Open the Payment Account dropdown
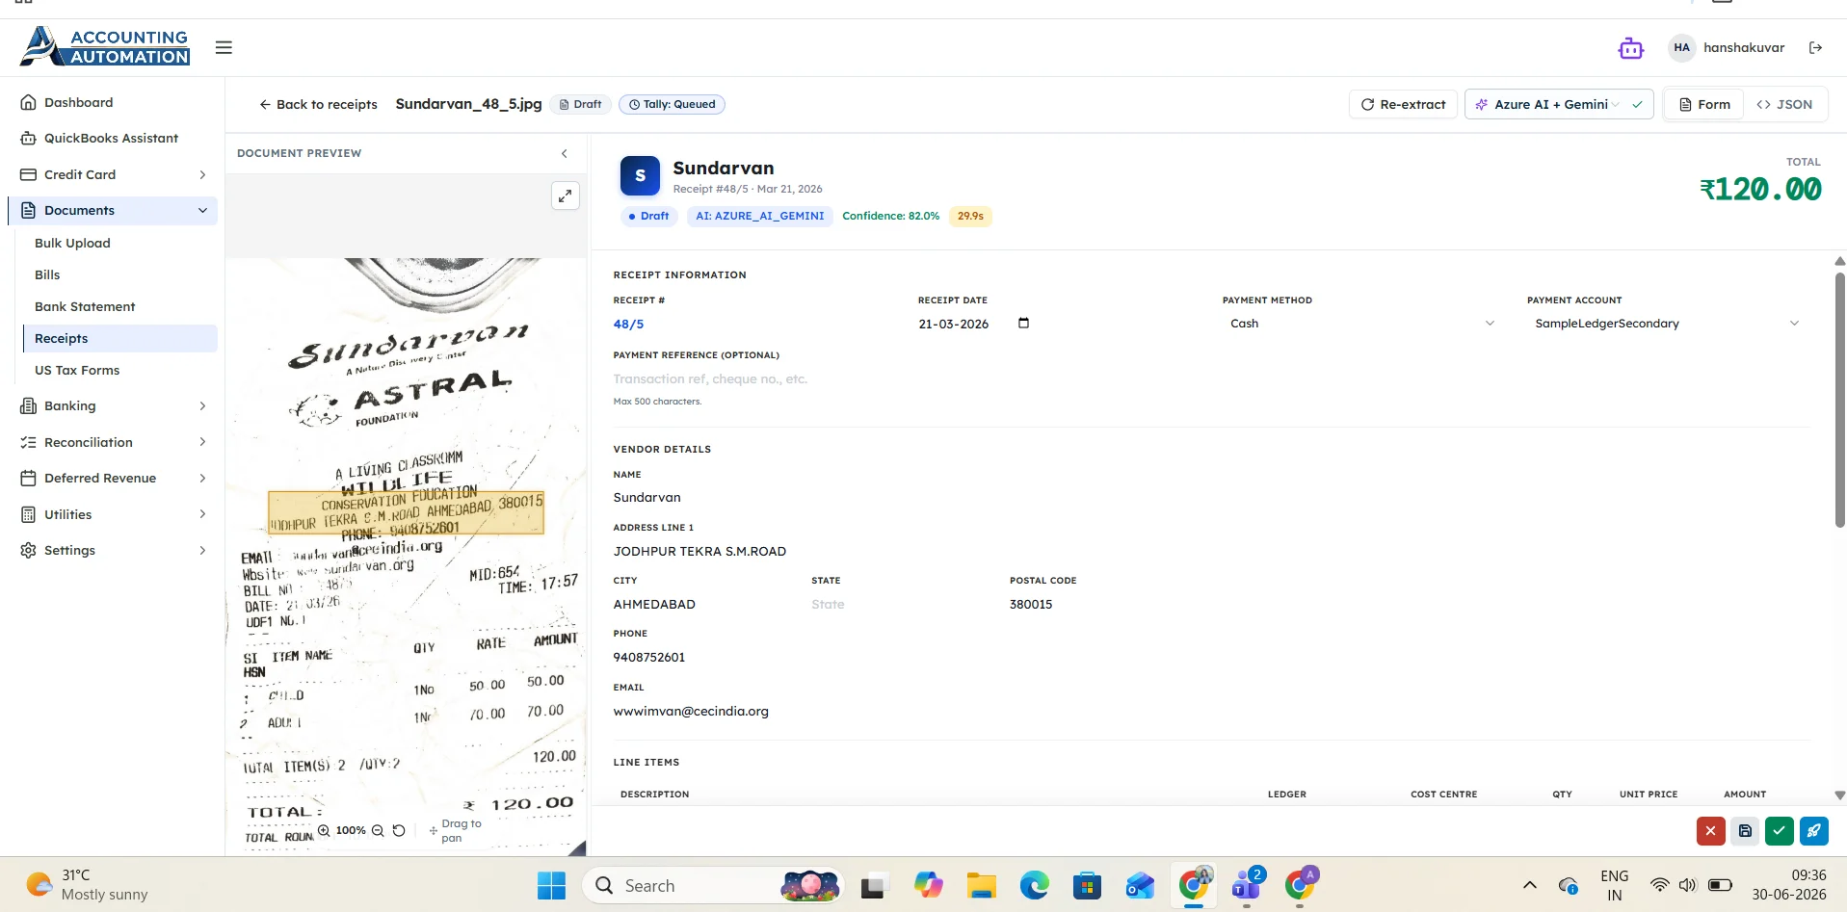1847x912 pixels. pyautogui.click(x=1666, y=324)
